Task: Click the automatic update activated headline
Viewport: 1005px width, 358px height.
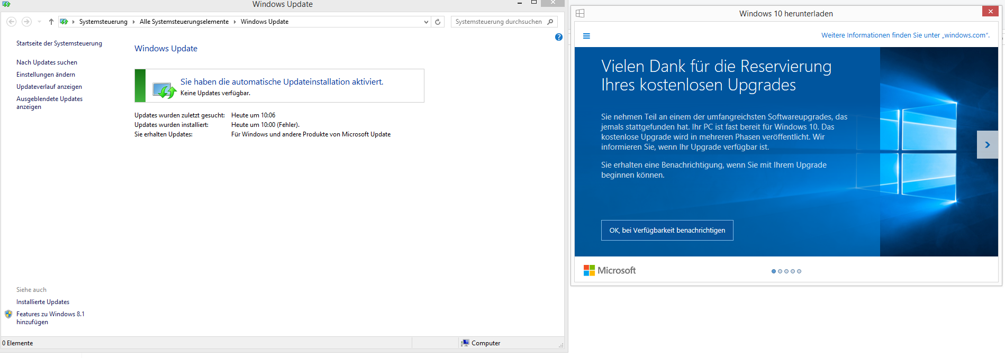Action: 282,81
